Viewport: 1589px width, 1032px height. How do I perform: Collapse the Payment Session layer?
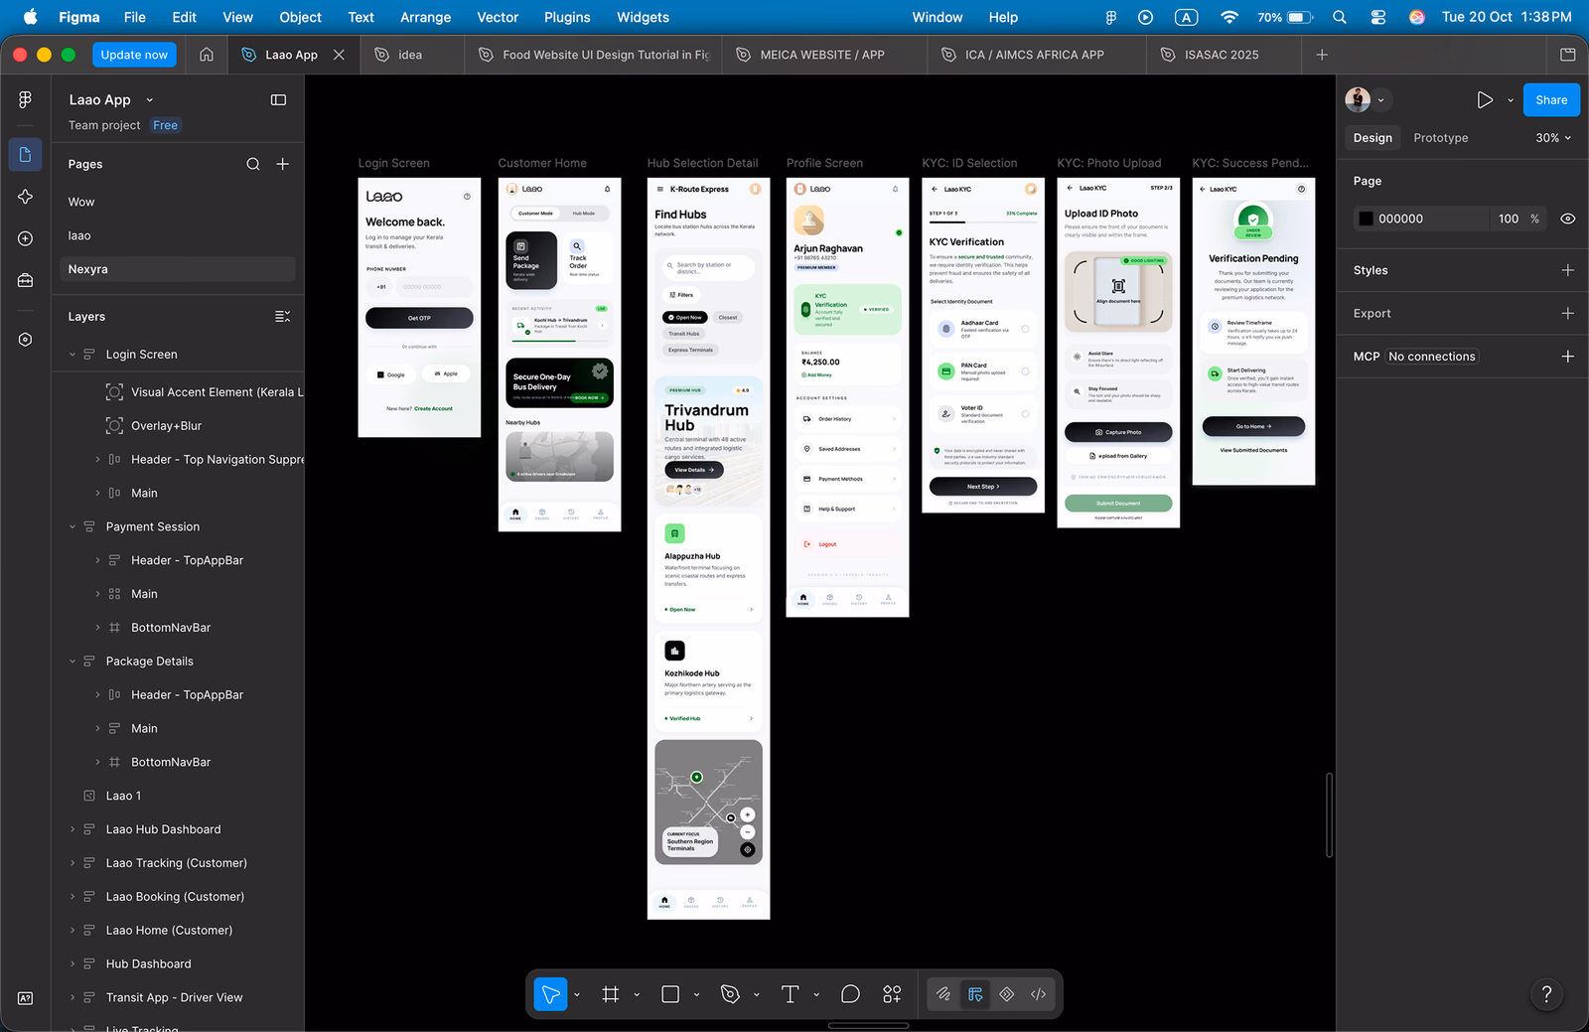point(72,527)
